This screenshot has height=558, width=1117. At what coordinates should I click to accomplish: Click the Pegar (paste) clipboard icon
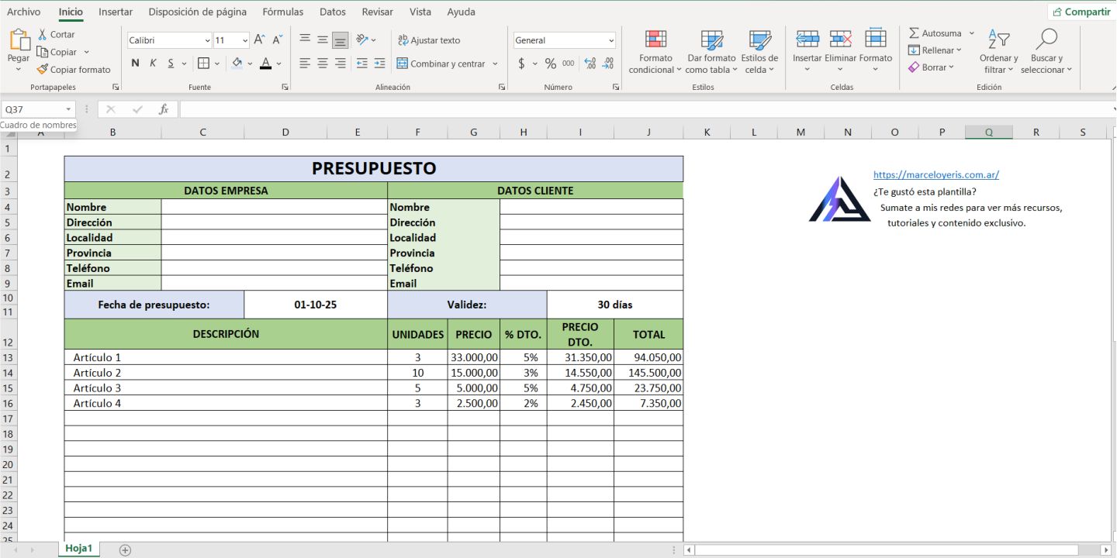pos(18,40)
